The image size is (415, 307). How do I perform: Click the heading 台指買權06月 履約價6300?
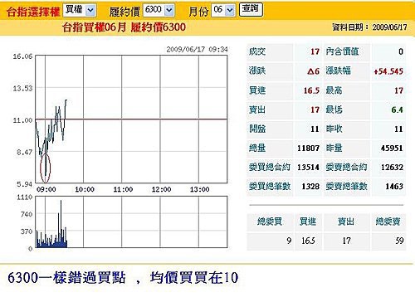[124, 27]
